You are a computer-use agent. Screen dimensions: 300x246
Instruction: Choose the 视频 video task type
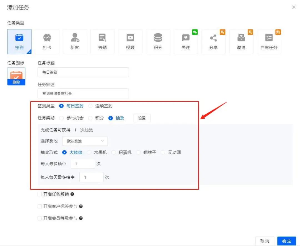(x=130, y=41)
